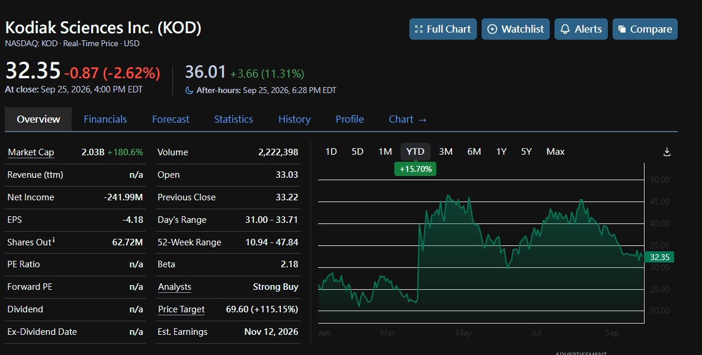The width and height of the screenshot is (702, 355).
Task: View the Profile tab
Action: (350, 119)
